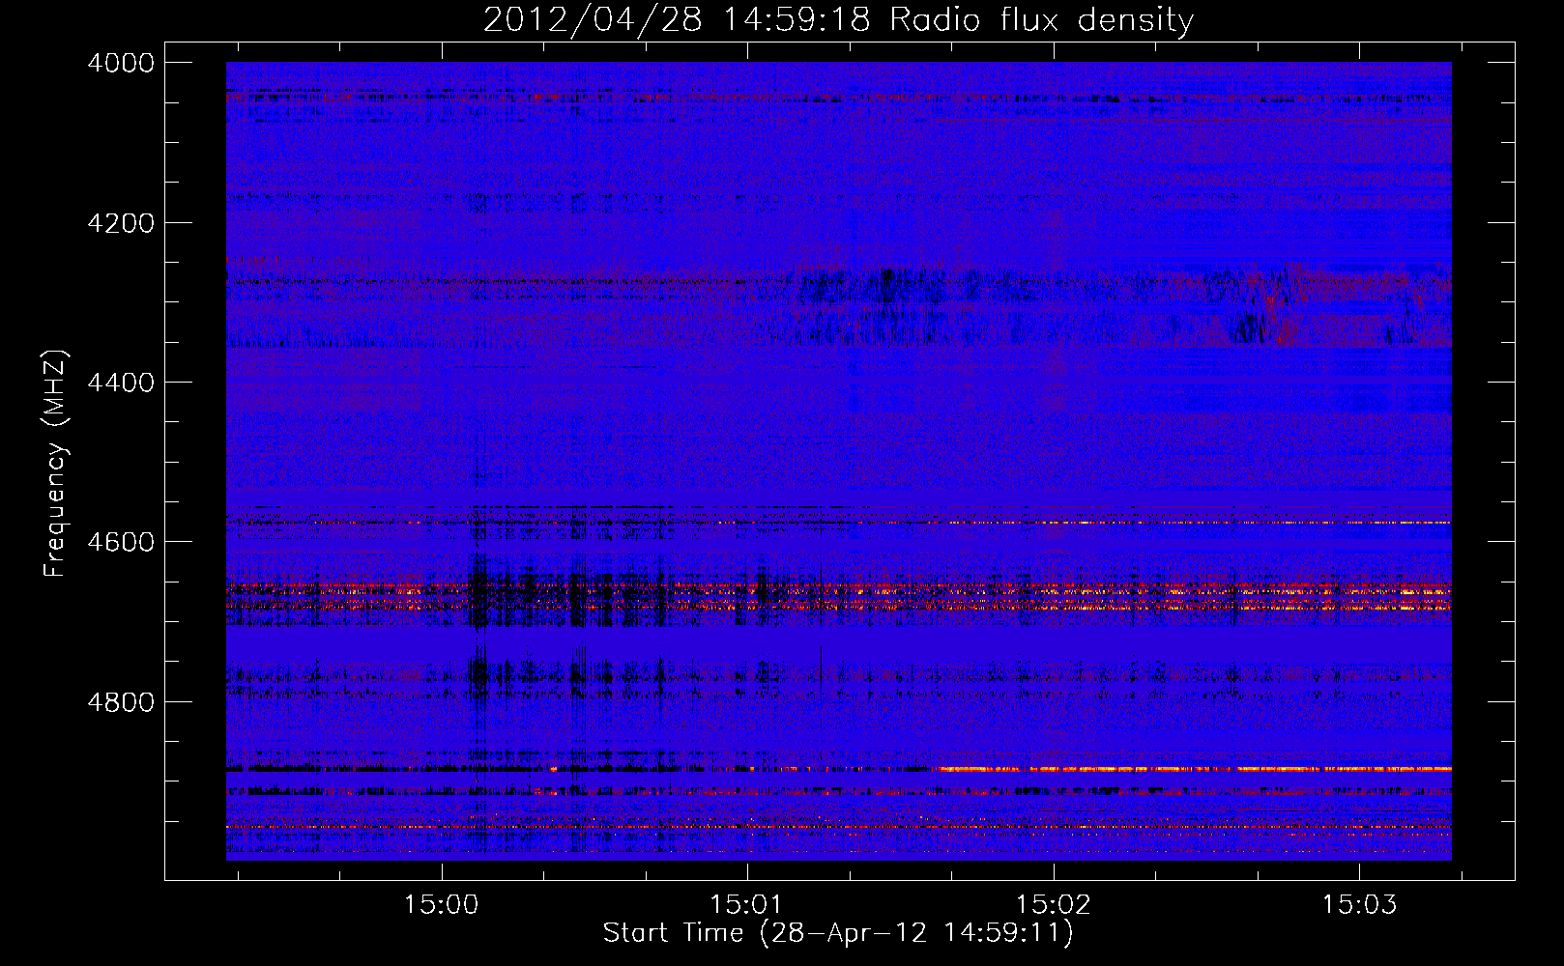Viewport: 1564px width, 966px height.
Task: Click the 4800 frequency tick label
Action: pos(121,702)
